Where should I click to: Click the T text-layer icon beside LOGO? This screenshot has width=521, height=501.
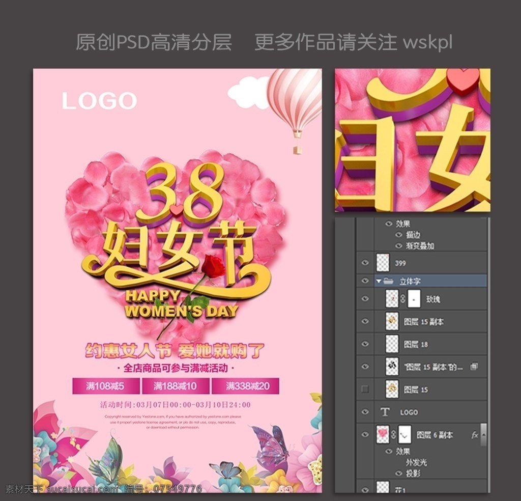pos(385,412)
